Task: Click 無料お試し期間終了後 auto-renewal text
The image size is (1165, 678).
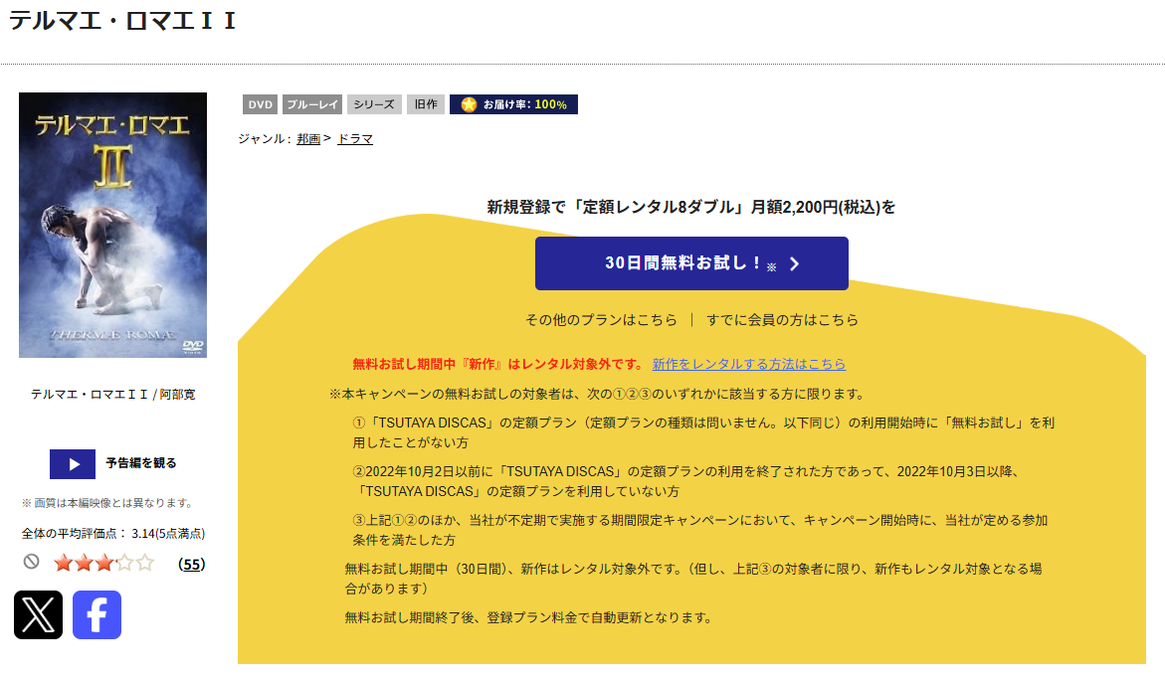Action: tap(529, 617)
